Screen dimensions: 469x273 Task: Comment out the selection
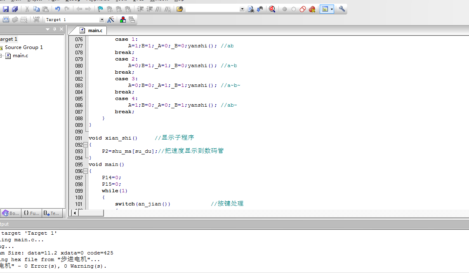[158, 9]
